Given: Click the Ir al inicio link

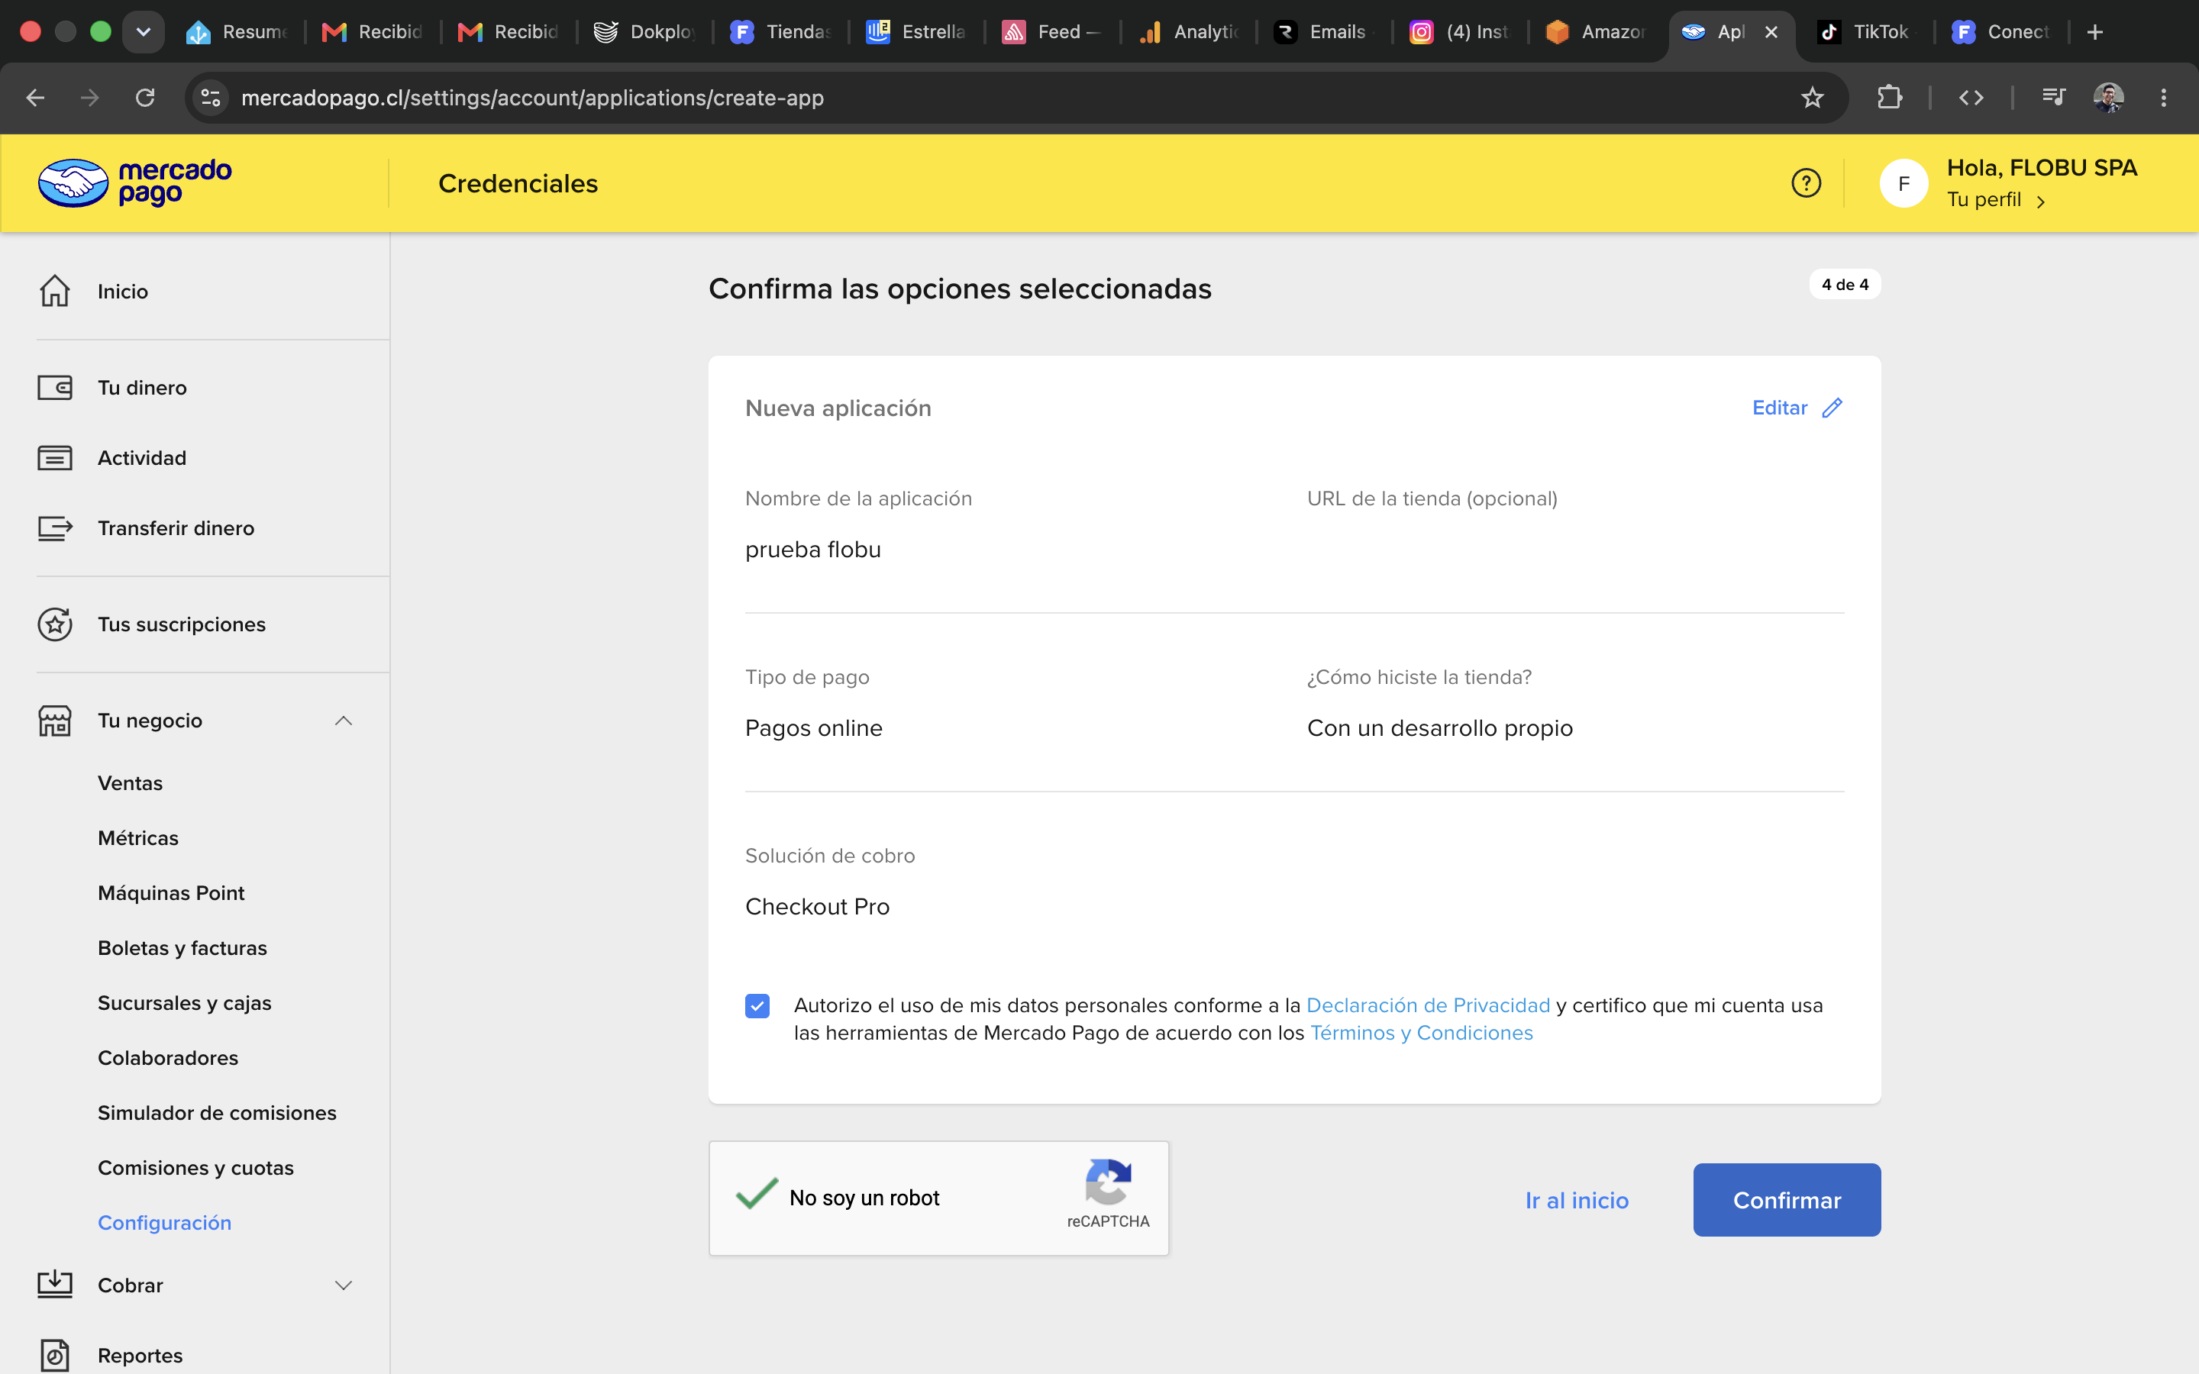Looking at the screenshot, I should tap(1577, 1201).
